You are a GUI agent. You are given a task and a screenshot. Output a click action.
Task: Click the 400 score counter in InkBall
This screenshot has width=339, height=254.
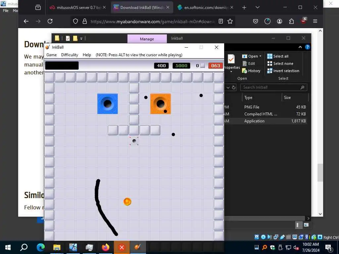[161, 66]
